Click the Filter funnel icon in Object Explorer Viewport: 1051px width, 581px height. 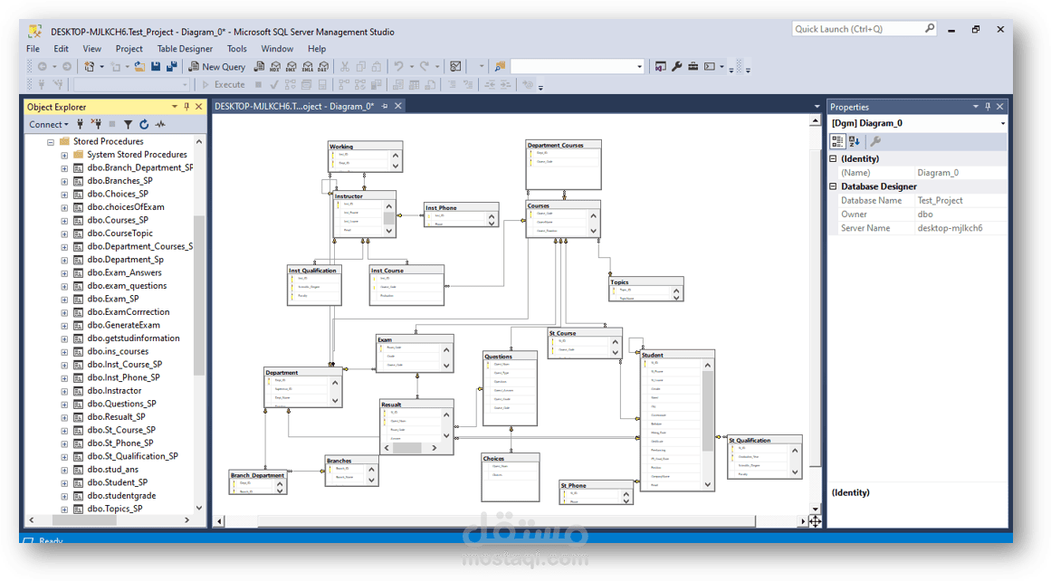coord(128,124)
